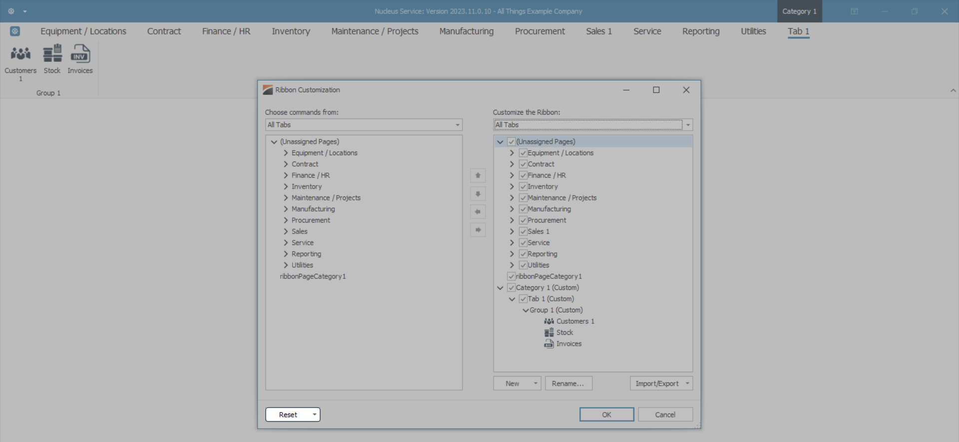
Task: Maximize the Ribbon Customization dialog
Action: (656, 90)
